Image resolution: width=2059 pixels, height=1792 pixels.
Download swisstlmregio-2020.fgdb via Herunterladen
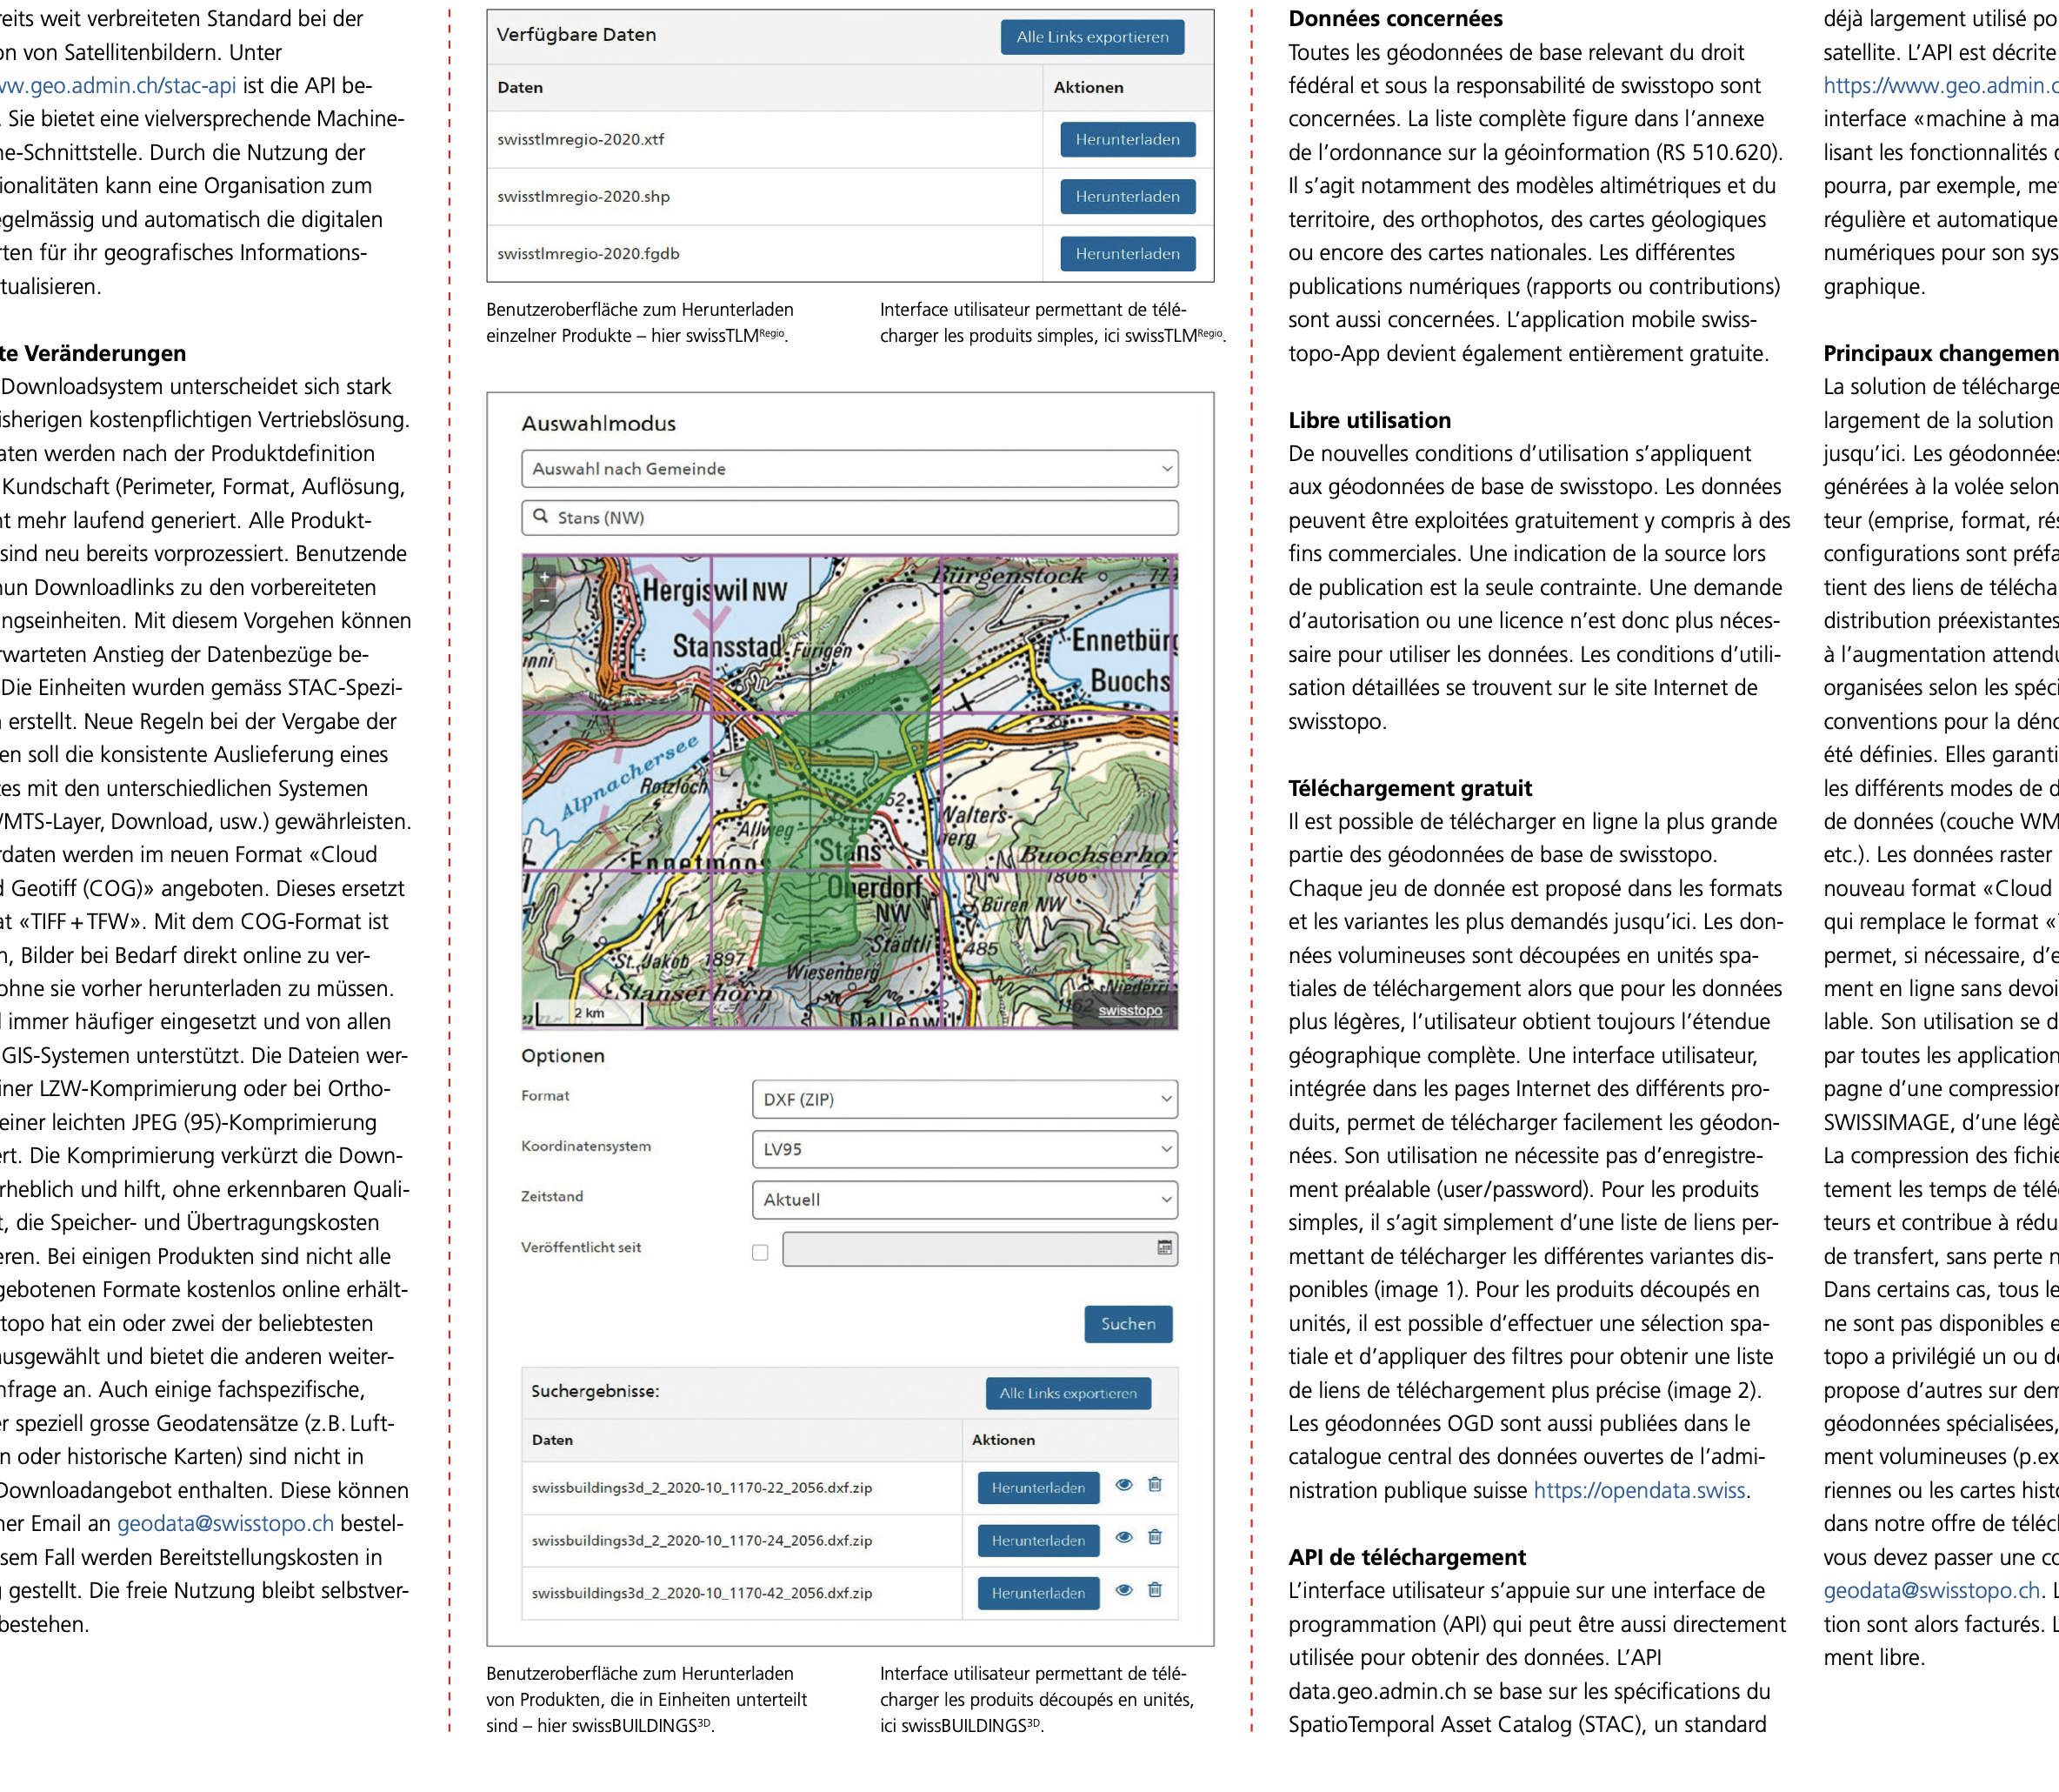[x=1128, y=253]
